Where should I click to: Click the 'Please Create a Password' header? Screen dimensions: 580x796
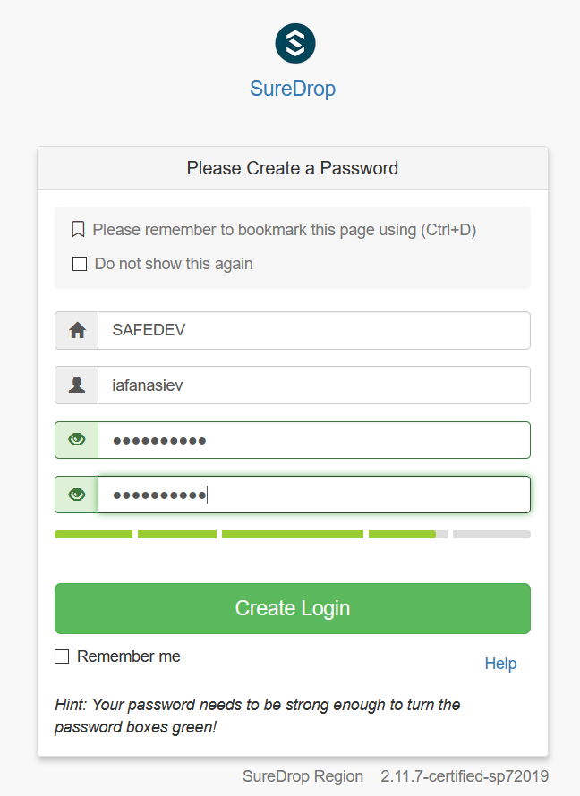tap(293, 168)
